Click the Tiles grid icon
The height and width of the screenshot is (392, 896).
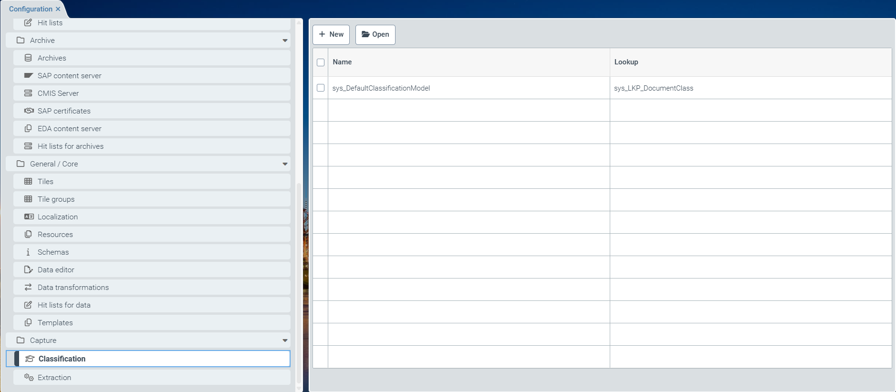[x=28, y=181]
